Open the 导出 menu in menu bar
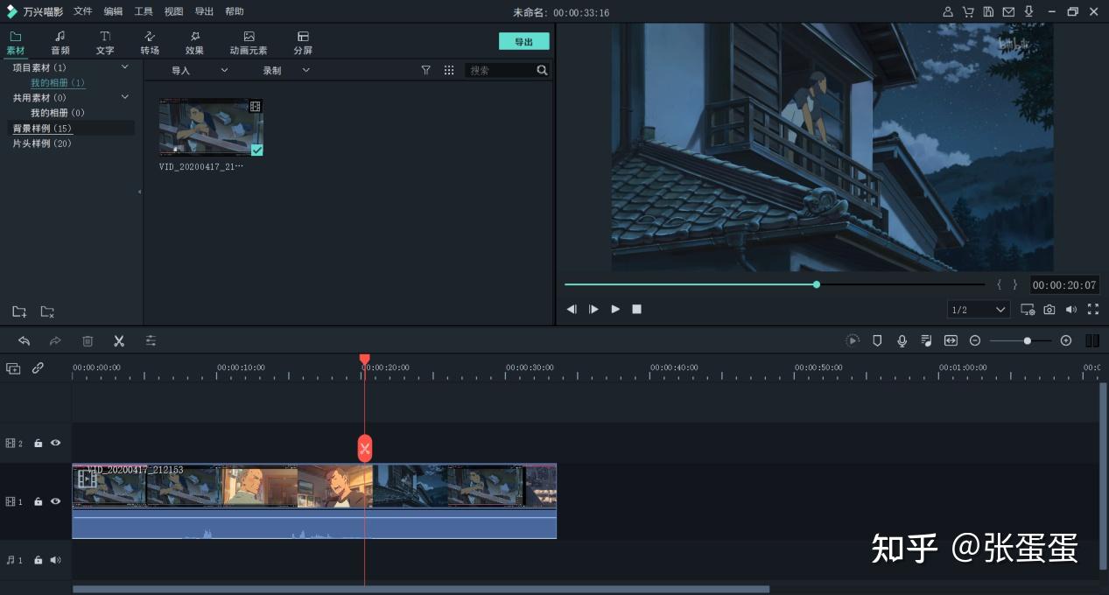The height and width of the screenshot is (595, 1109). point(204,11)
